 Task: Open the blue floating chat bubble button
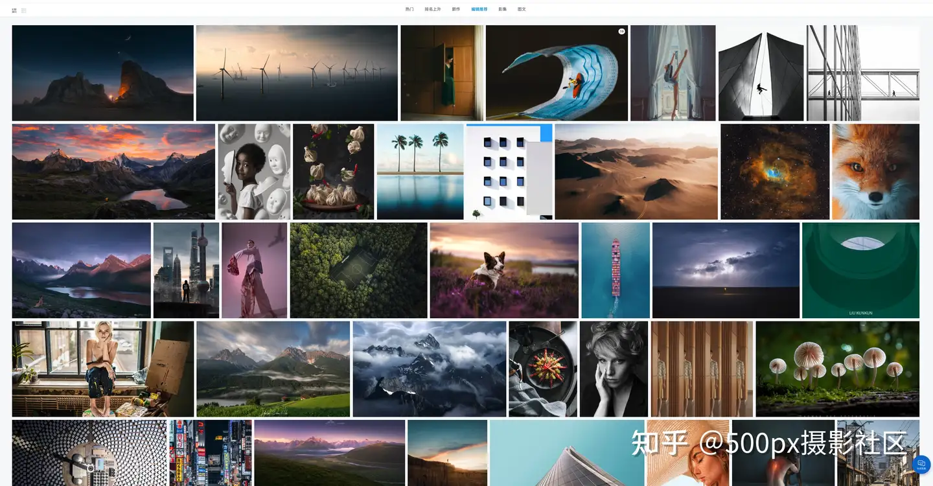click(x=921, y=465)
